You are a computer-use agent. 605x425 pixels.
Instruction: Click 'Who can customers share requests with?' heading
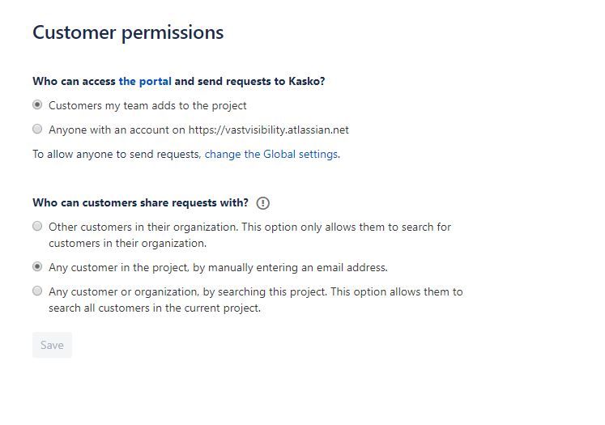point(140,203)
